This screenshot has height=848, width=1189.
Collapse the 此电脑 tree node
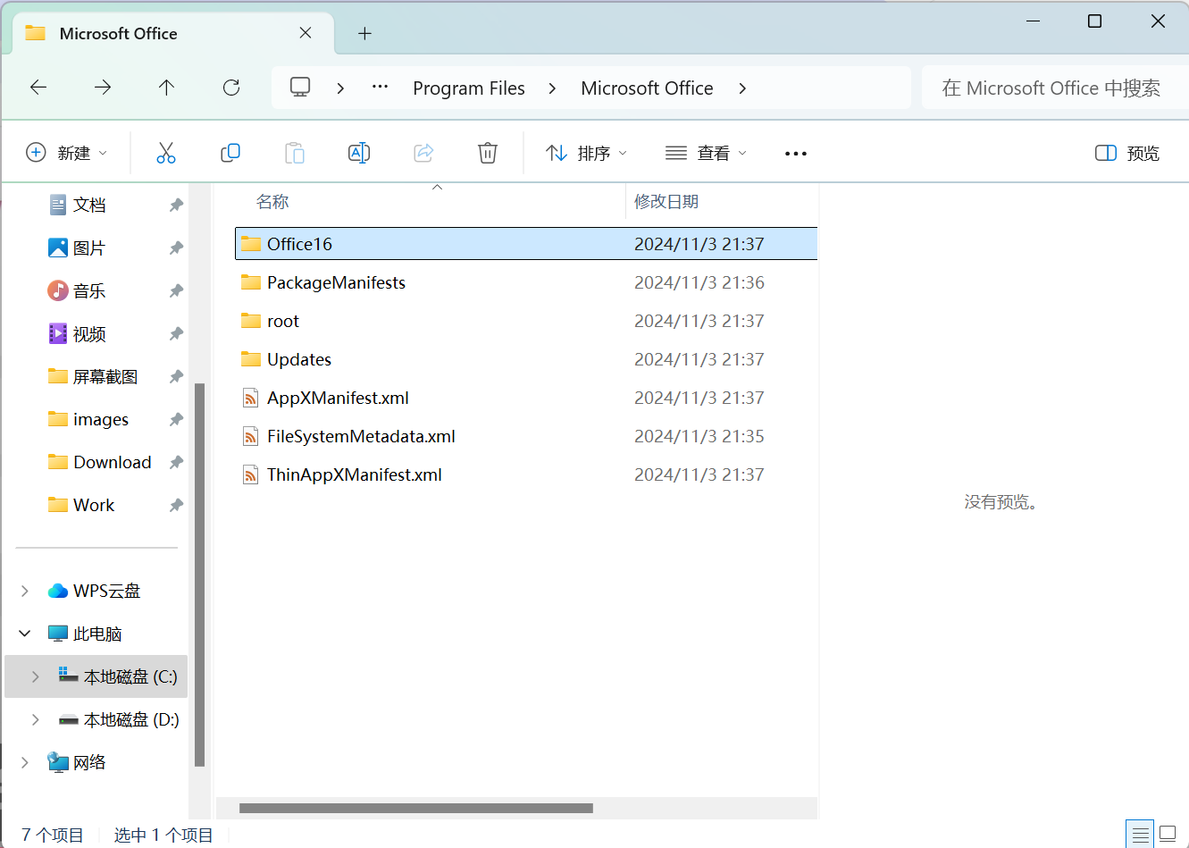25,634
